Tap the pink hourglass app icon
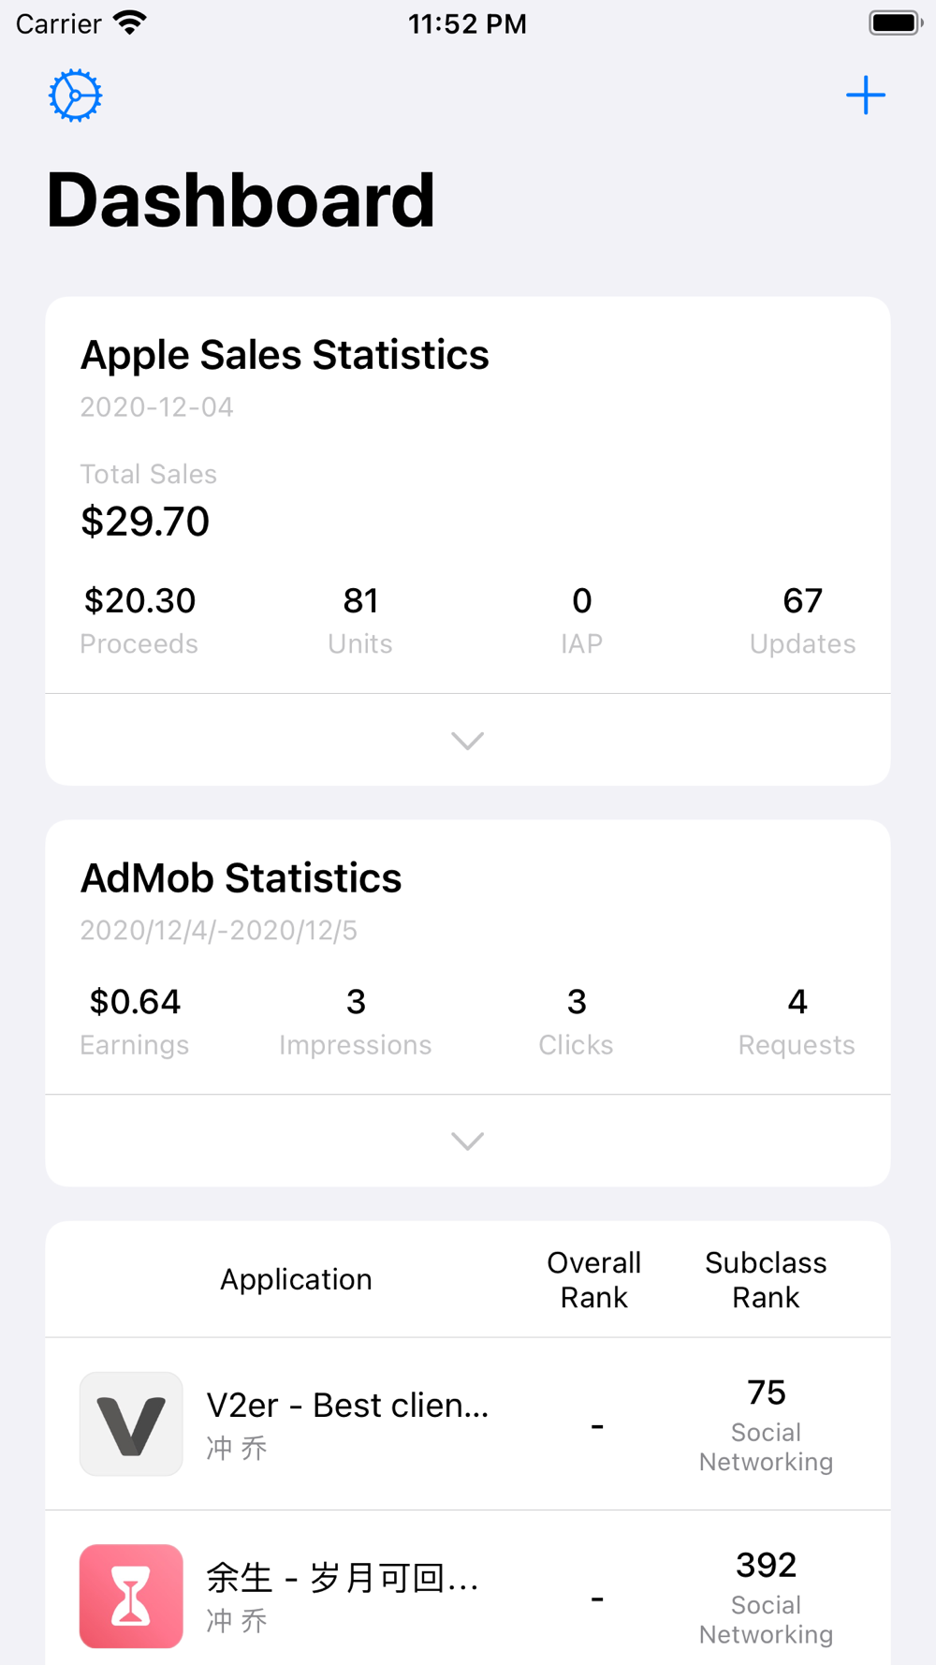936x1665 pixels. [x=131, y=1596]
